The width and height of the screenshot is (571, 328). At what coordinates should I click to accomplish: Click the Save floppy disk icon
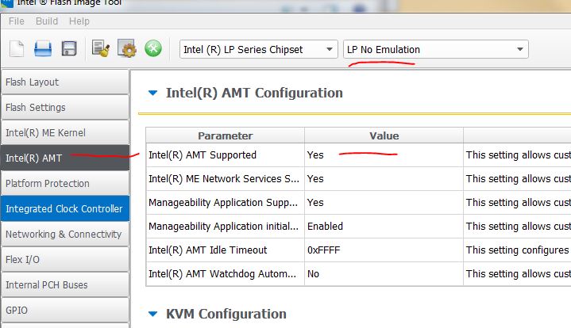coord(69,48)
